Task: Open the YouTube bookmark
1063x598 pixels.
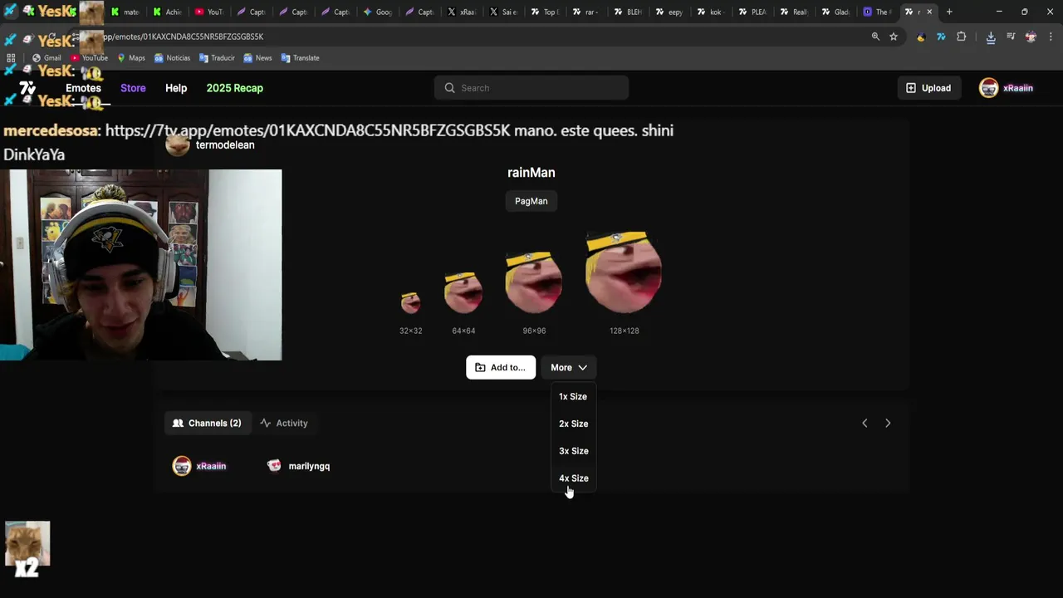Action: [x=89, y=58]
